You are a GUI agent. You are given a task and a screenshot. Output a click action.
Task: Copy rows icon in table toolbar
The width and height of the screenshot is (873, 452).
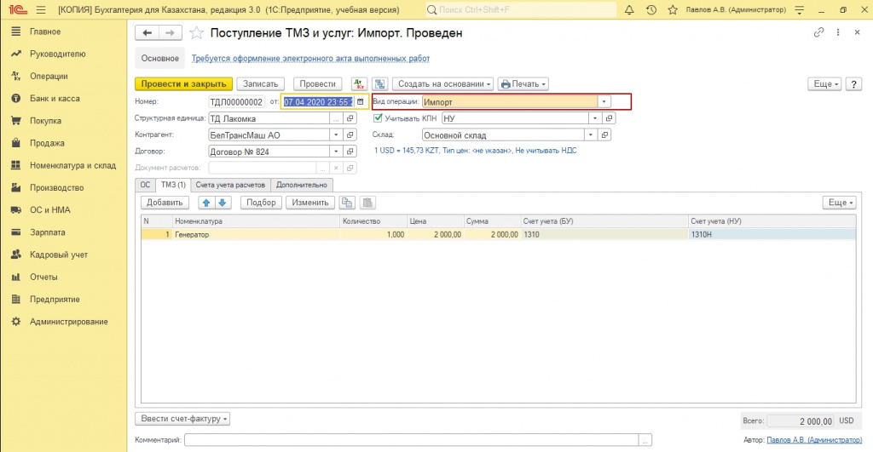[347, 203]
